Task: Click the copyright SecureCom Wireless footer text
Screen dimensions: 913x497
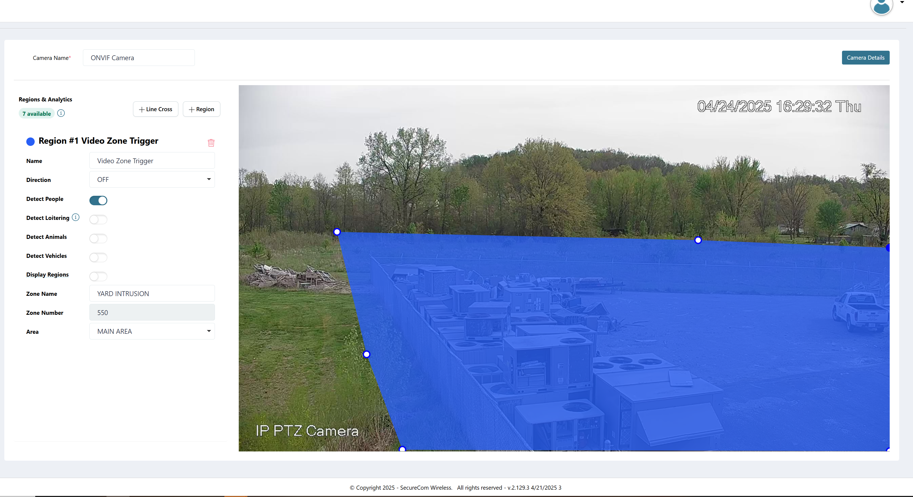Action: [456, 488]
